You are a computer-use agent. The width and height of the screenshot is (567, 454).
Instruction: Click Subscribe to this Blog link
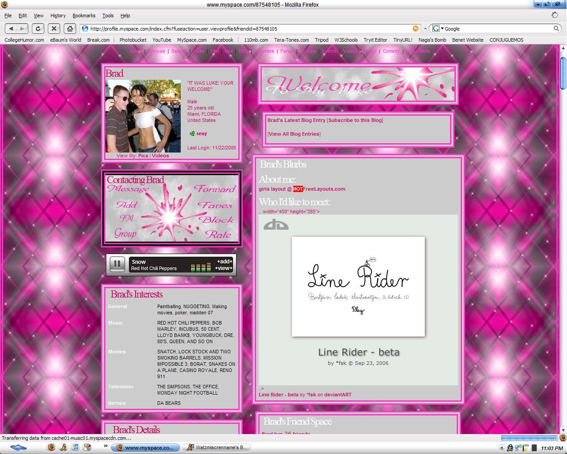[x=356, y=120]
